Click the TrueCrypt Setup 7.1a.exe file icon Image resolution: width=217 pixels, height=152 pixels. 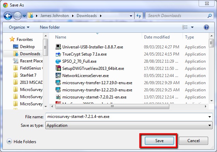click(x=58, y=54)
